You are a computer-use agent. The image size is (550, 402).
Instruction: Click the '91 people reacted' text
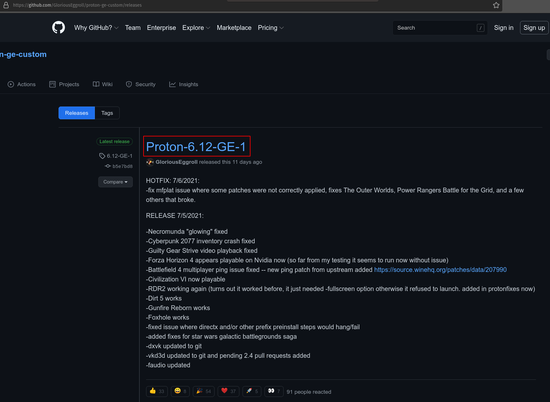(x=309, y=392)
